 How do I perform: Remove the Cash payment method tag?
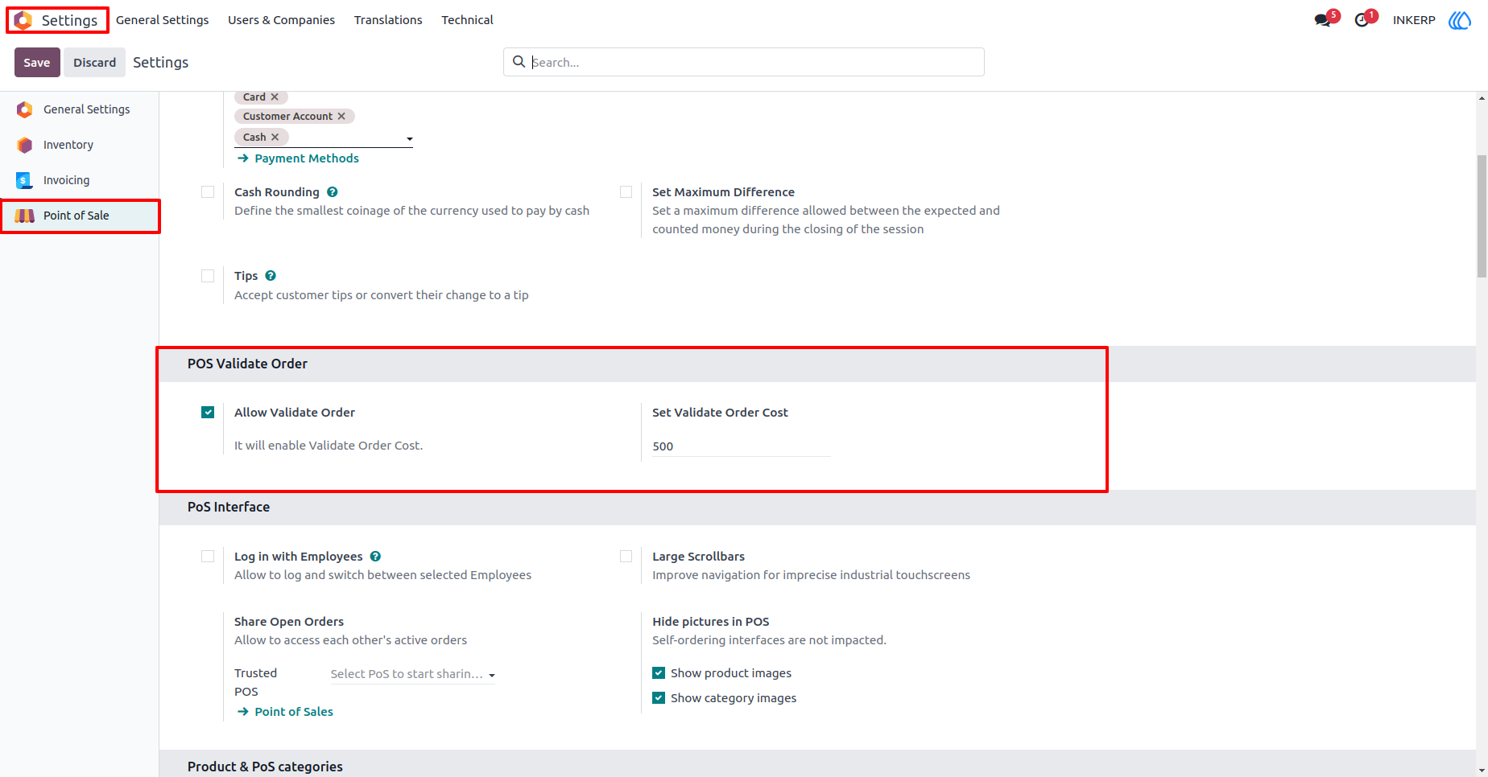[x=275, y=138]
